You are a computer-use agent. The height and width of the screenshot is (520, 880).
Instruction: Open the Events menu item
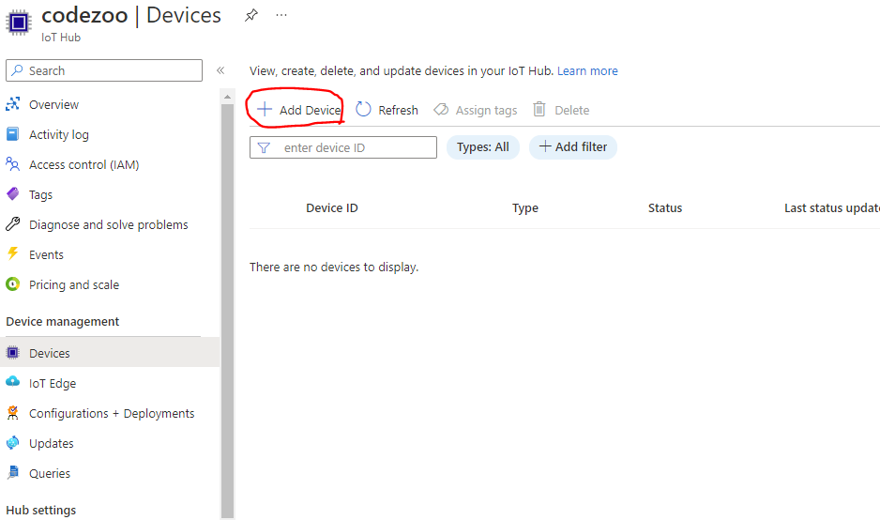[x=46, y=255]
